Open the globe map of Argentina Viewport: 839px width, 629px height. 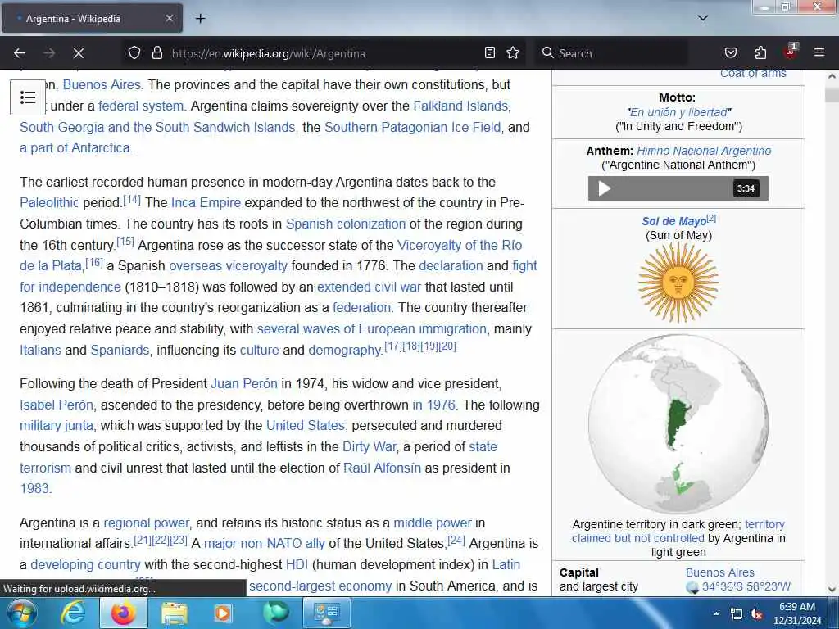[x=678, y=424]
